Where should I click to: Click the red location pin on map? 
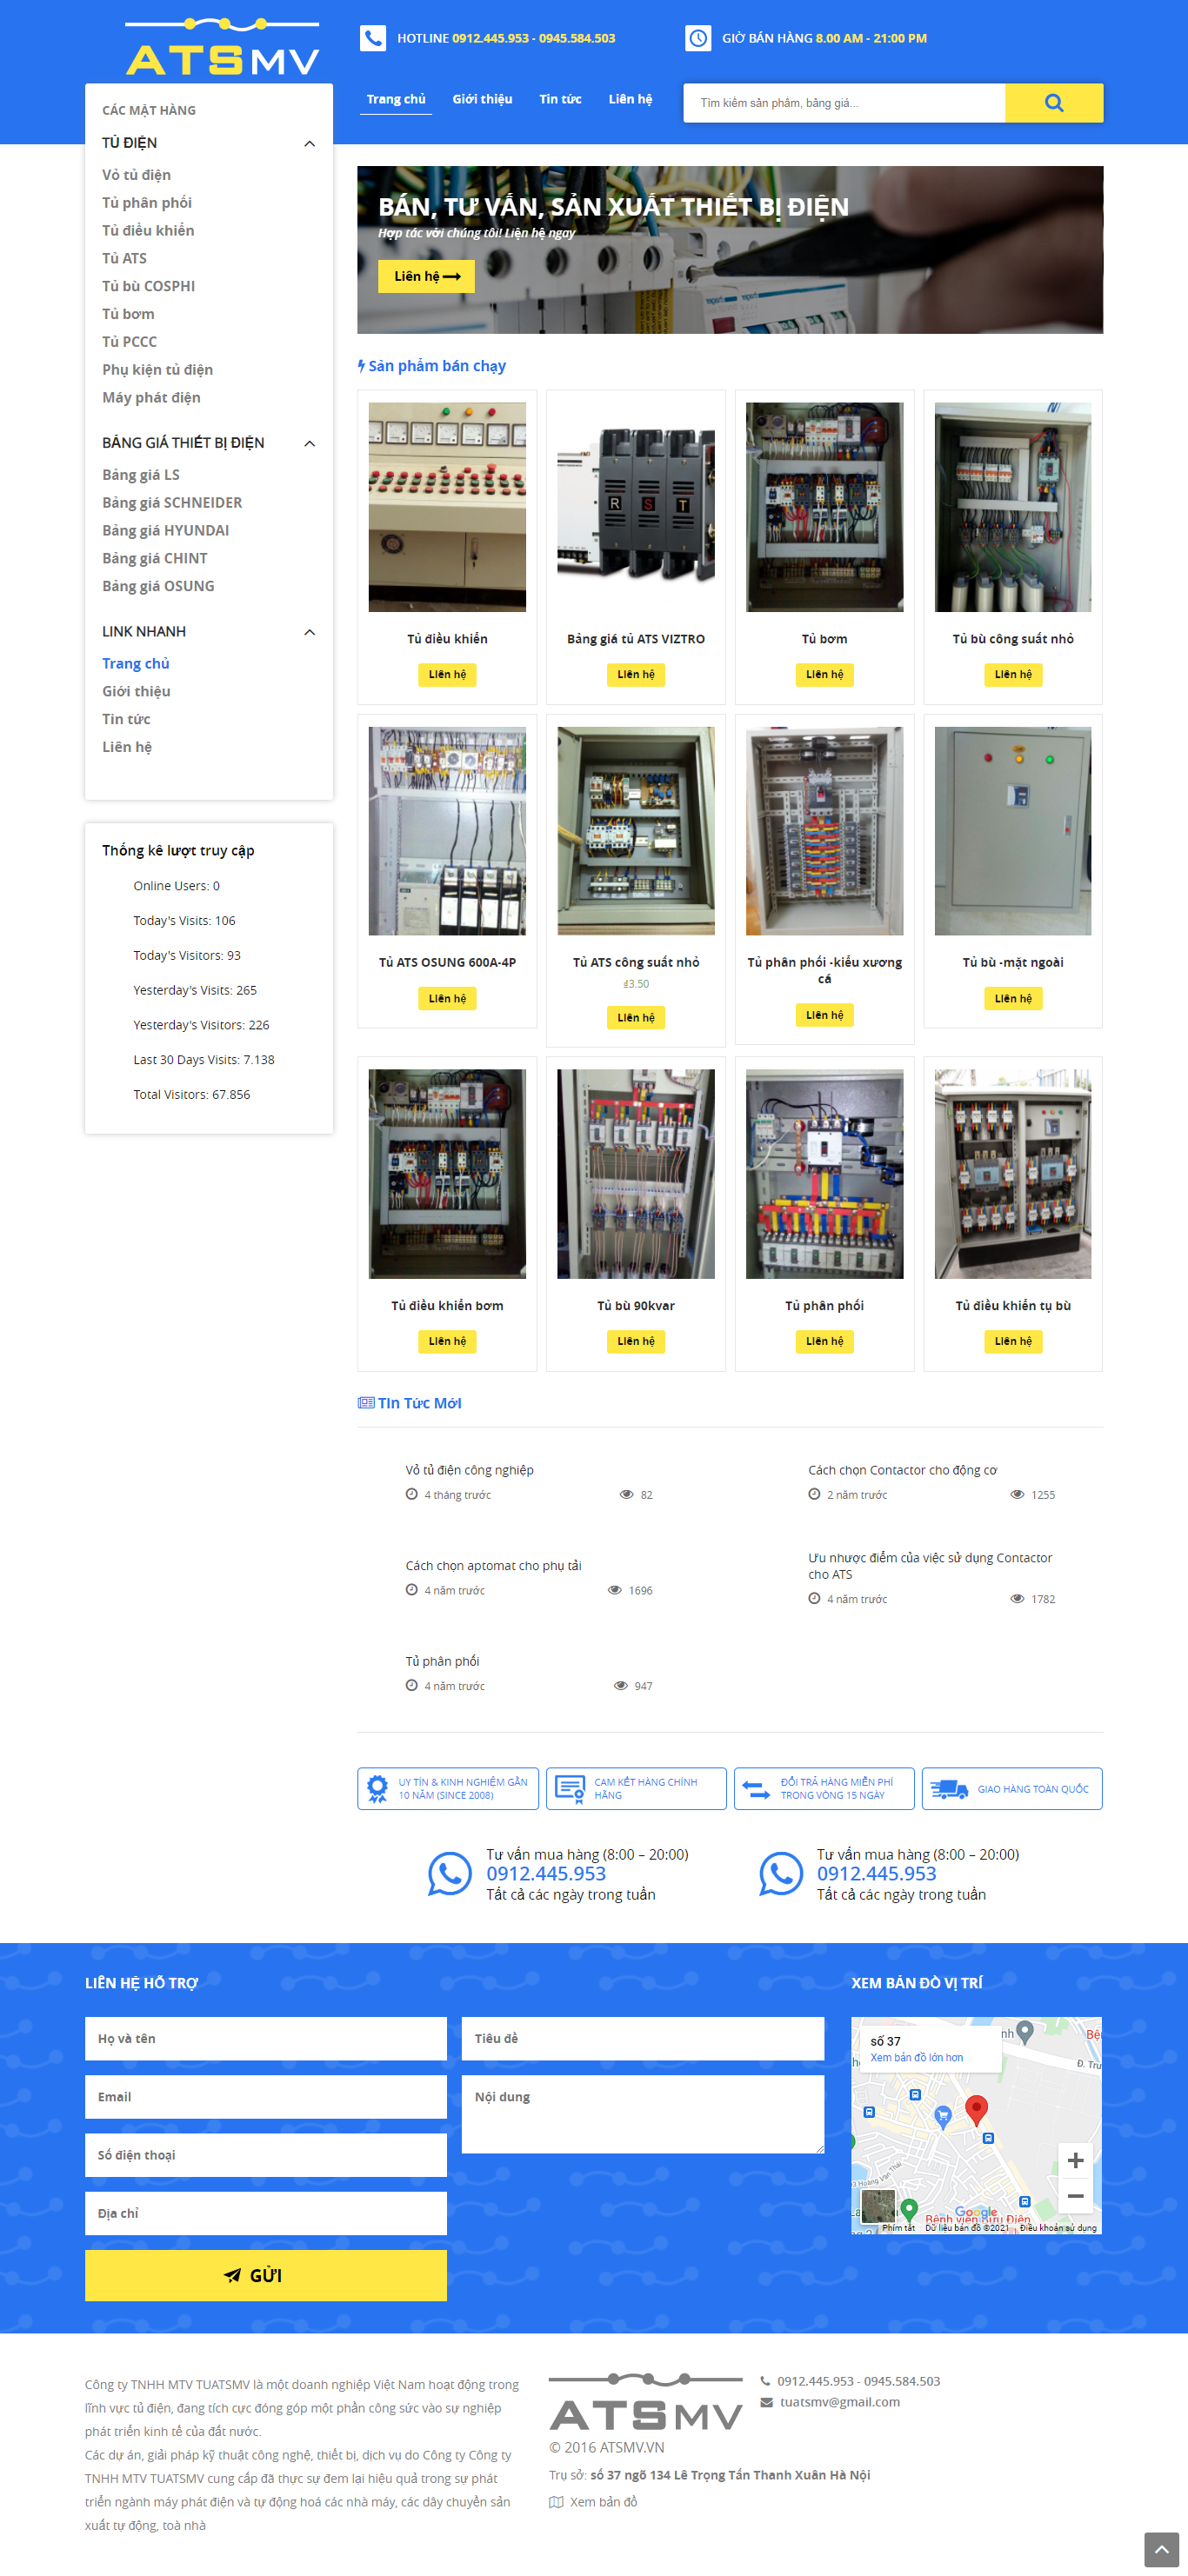click(x=976, y=2110)
